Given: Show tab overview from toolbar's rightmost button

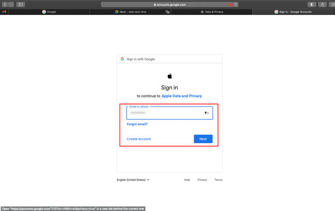Looking at the screenshot, I should coord(332,4).
